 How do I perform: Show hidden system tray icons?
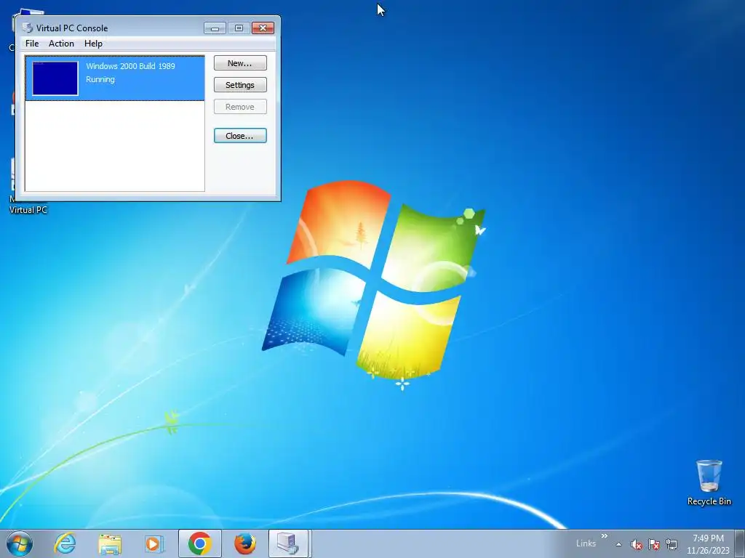618,544
